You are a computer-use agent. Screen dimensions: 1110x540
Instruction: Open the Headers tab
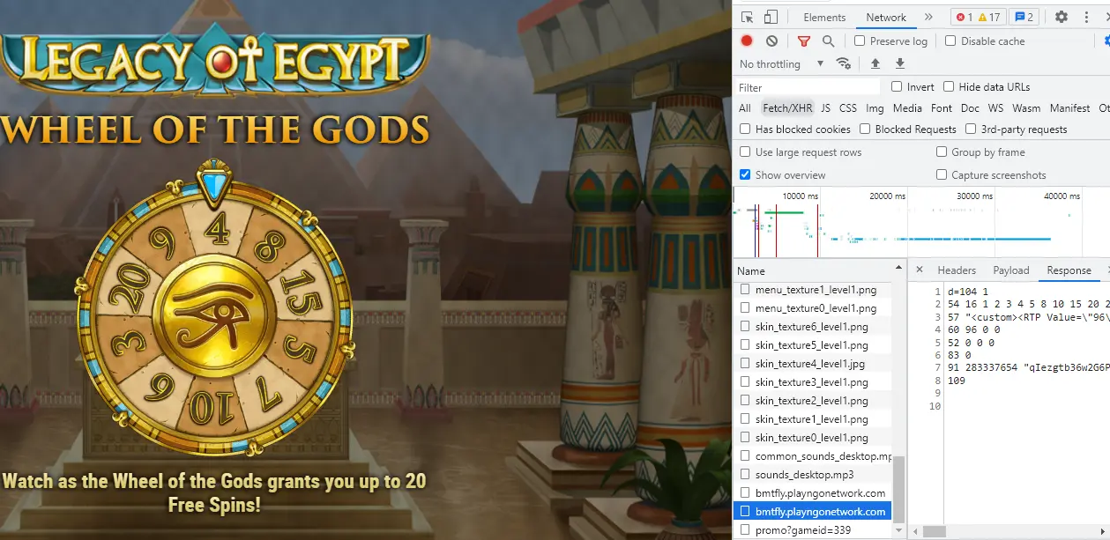click(x=957, y=270)
